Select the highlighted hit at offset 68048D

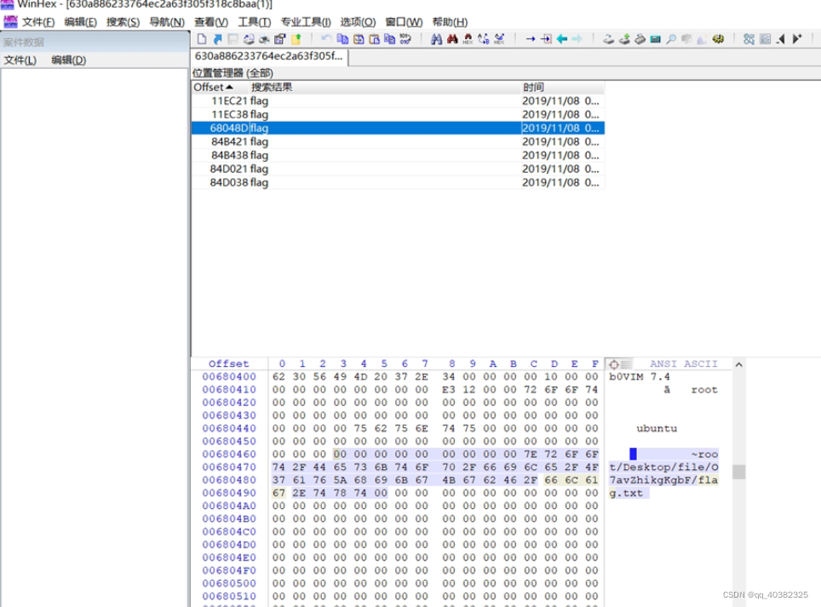(x=398, y=128)
